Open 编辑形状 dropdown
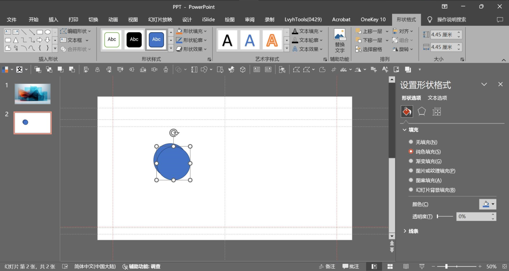 point(76,31)
